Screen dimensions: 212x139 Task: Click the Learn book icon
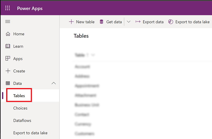(8, 46)
